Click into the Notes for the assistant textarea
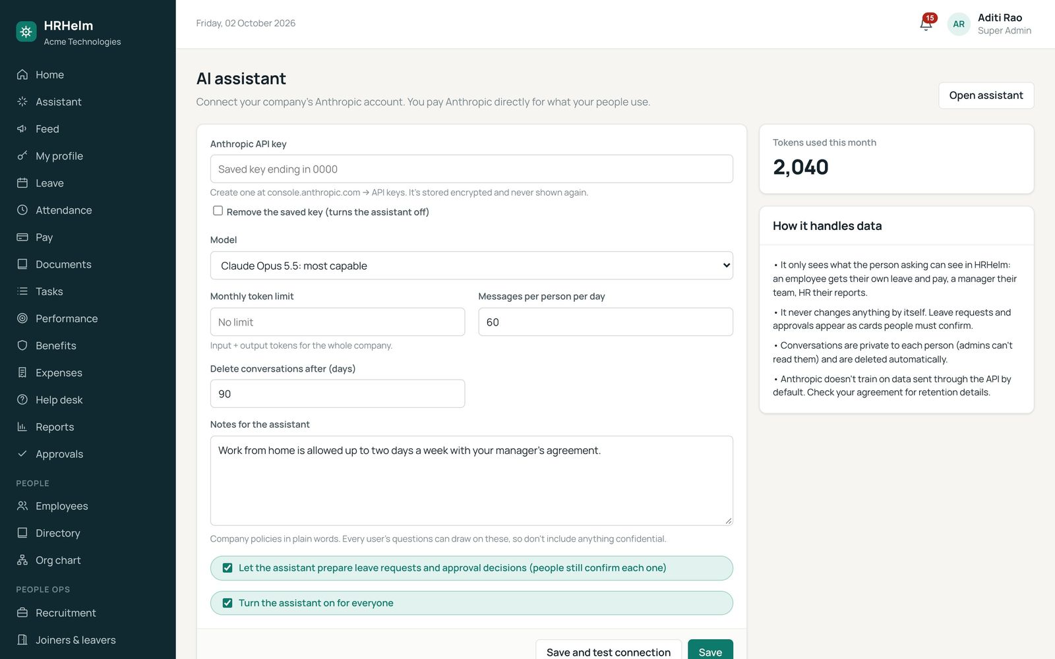The height and width of the screenshot is (659, 1055). [471, 480]
